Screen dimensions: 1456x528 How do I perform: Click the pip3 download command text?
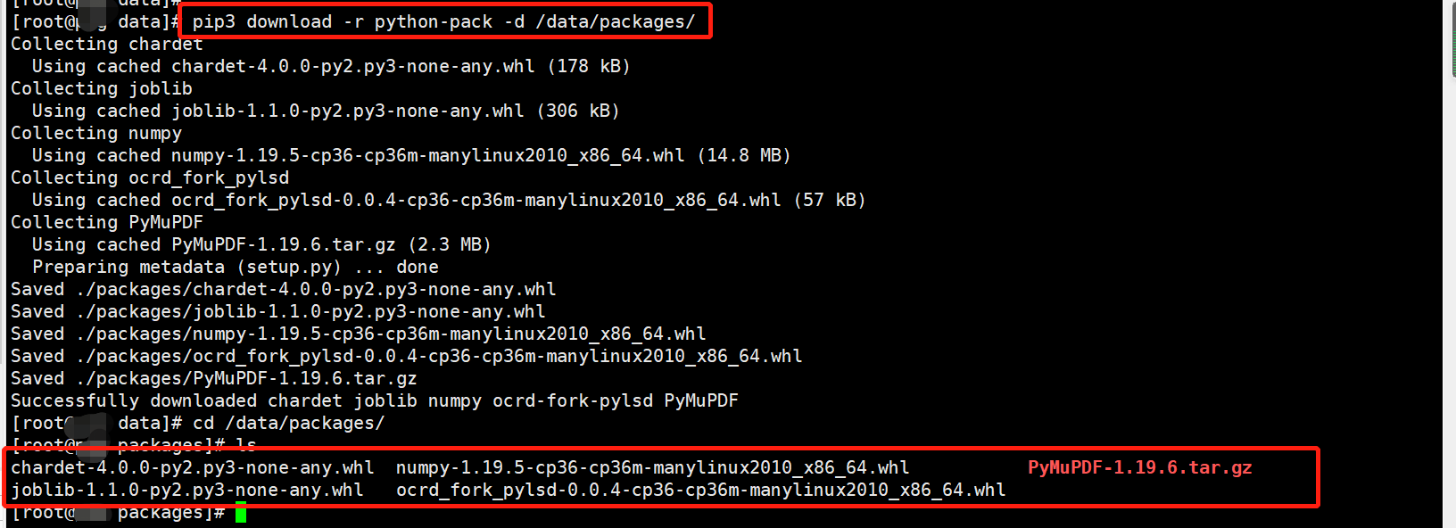click(x=443, y=21)
